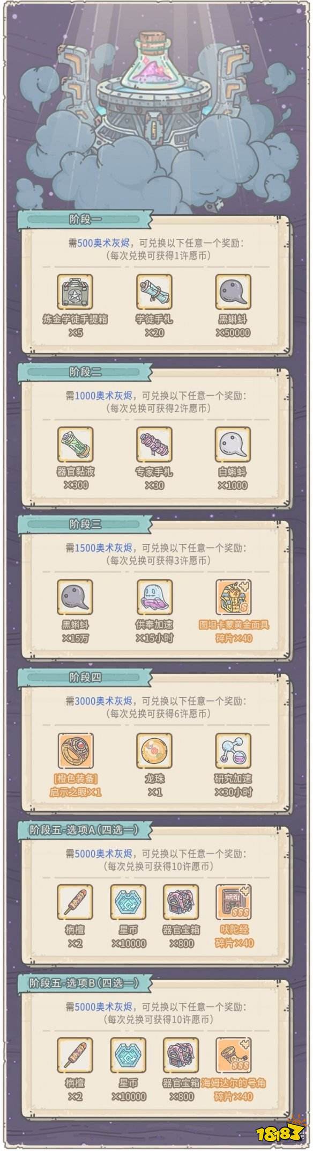The width and height of the screenshot is (313, 1151).
Task: Select the 供奉加速 ghost icon
Action: coord(154,597)
